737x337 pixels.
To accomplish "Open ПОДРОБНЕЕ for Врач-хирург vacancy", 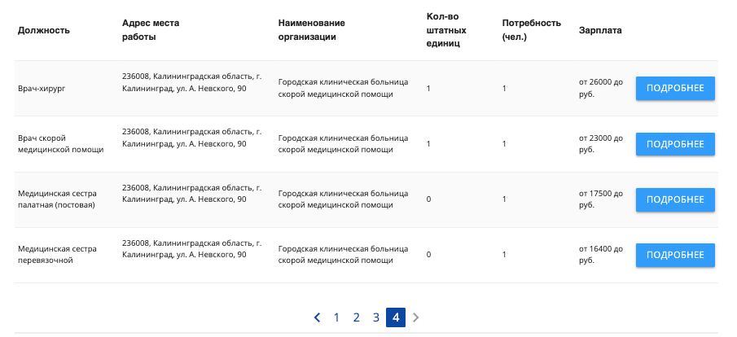I will click(674, 89).
